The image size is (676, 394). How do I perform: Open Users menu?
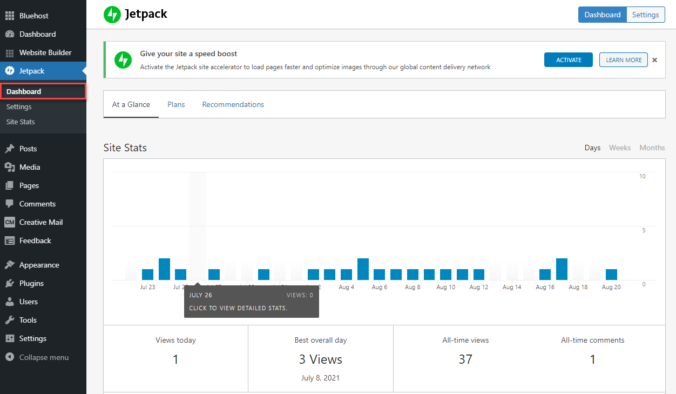[43, 302]
